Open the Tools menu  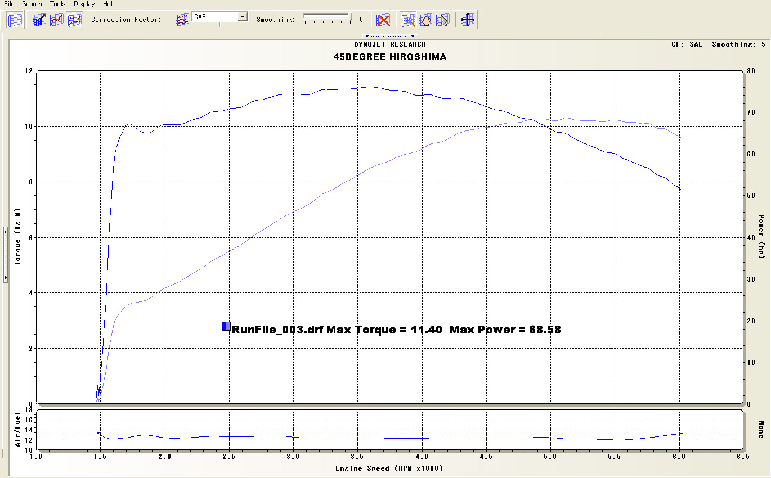(57, 4)
